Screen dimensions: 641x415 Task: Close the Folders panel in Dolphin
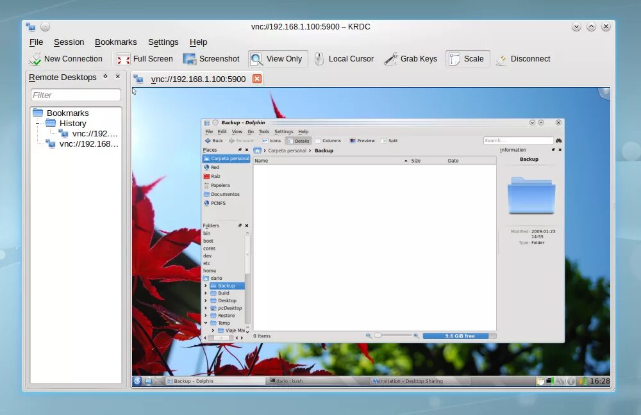click(x=247, y=225)
